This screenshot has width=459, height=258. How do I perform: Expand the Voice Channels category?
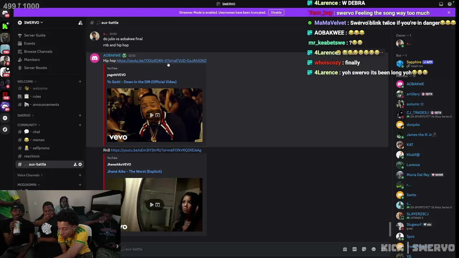[30, 175]
